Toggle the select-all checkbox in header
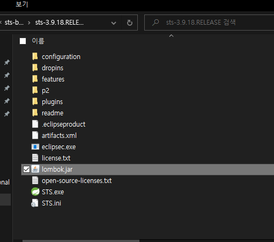The width and height of the screenshot is (274, 242). click(23, 41)
